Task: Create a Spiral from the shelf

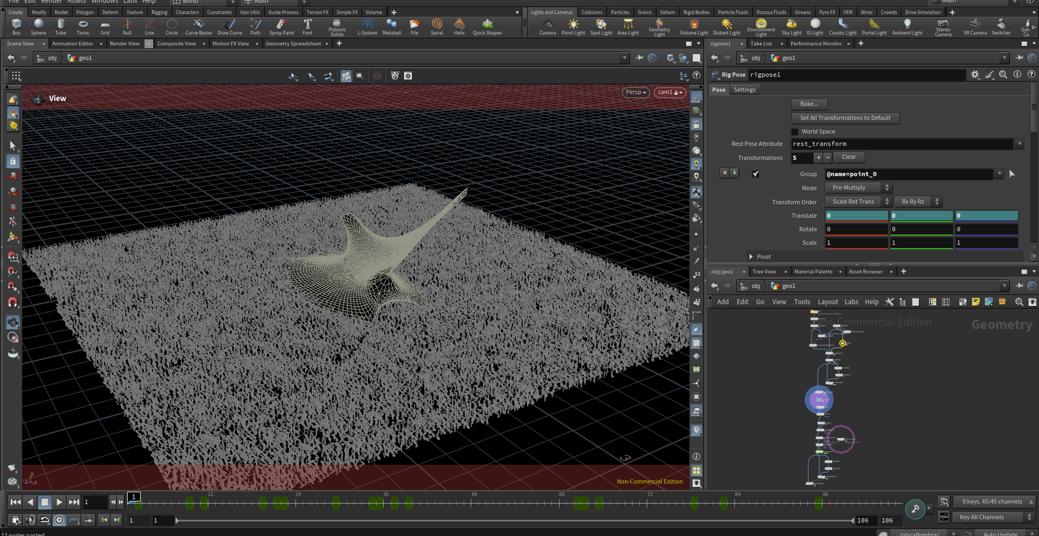Action: tap(437, 27)
